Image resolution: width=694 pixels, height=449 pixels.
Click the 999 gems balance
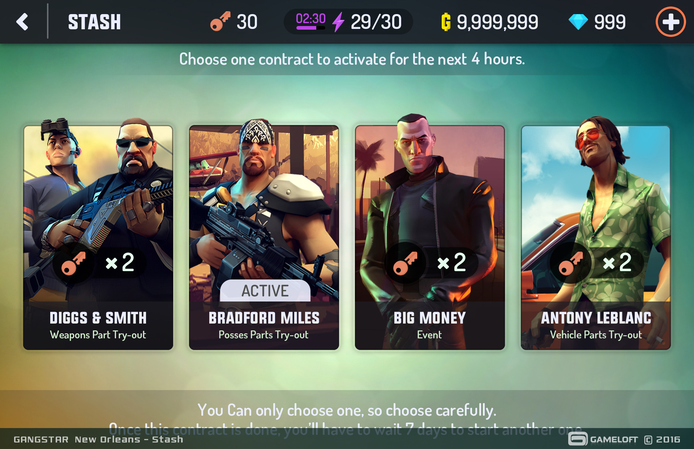click(610, 22)
